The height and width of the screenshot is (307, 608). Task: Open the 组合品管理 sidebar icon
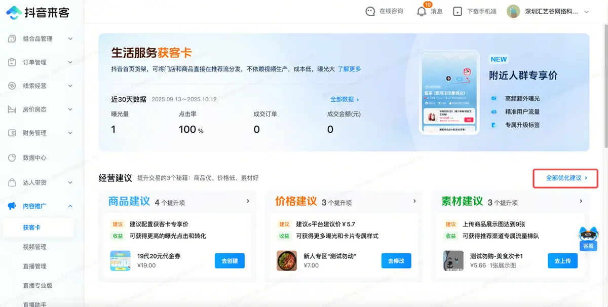[12, 39]
